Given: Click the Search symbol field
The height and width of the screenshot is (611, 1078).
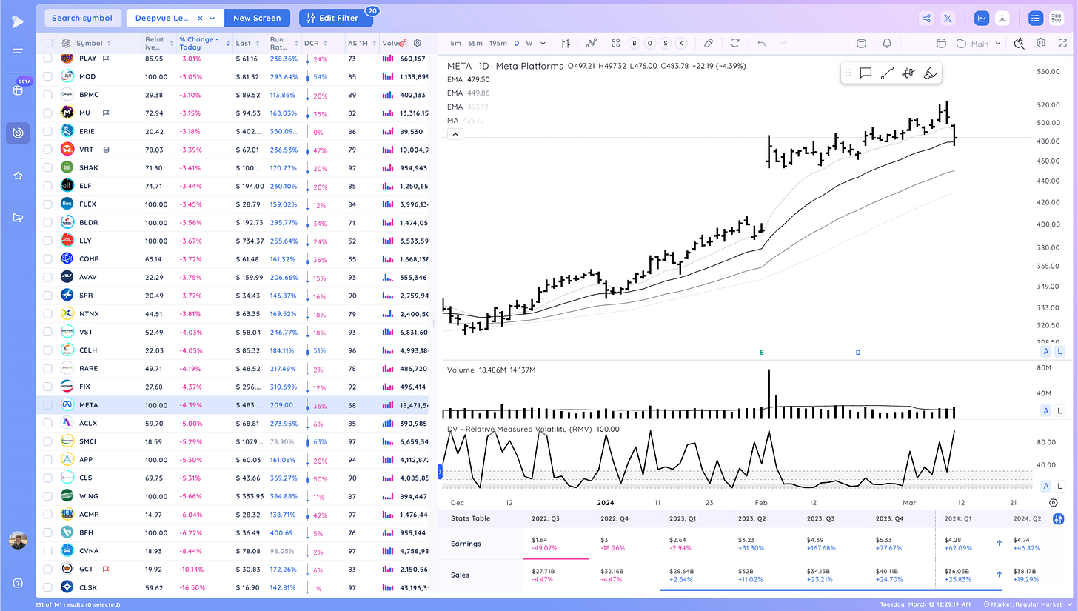Looking at the screenshot, I should pos(82,18).
